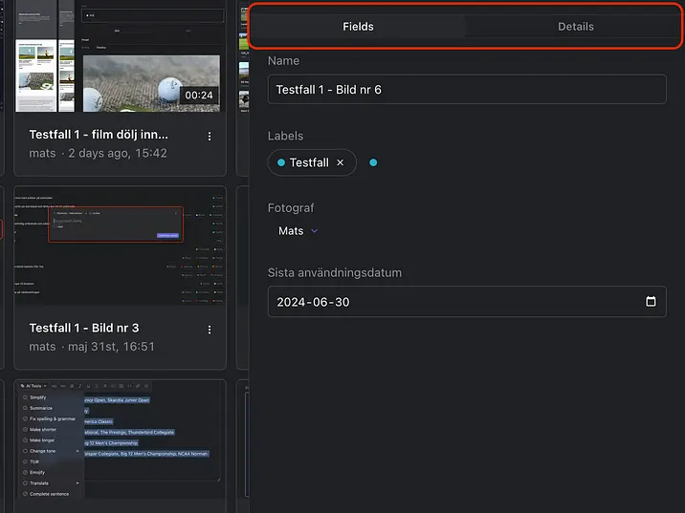Open the calendar picker for Sista användningsdatum
This screenshot has width=685, height=513.
click(651, 302)
